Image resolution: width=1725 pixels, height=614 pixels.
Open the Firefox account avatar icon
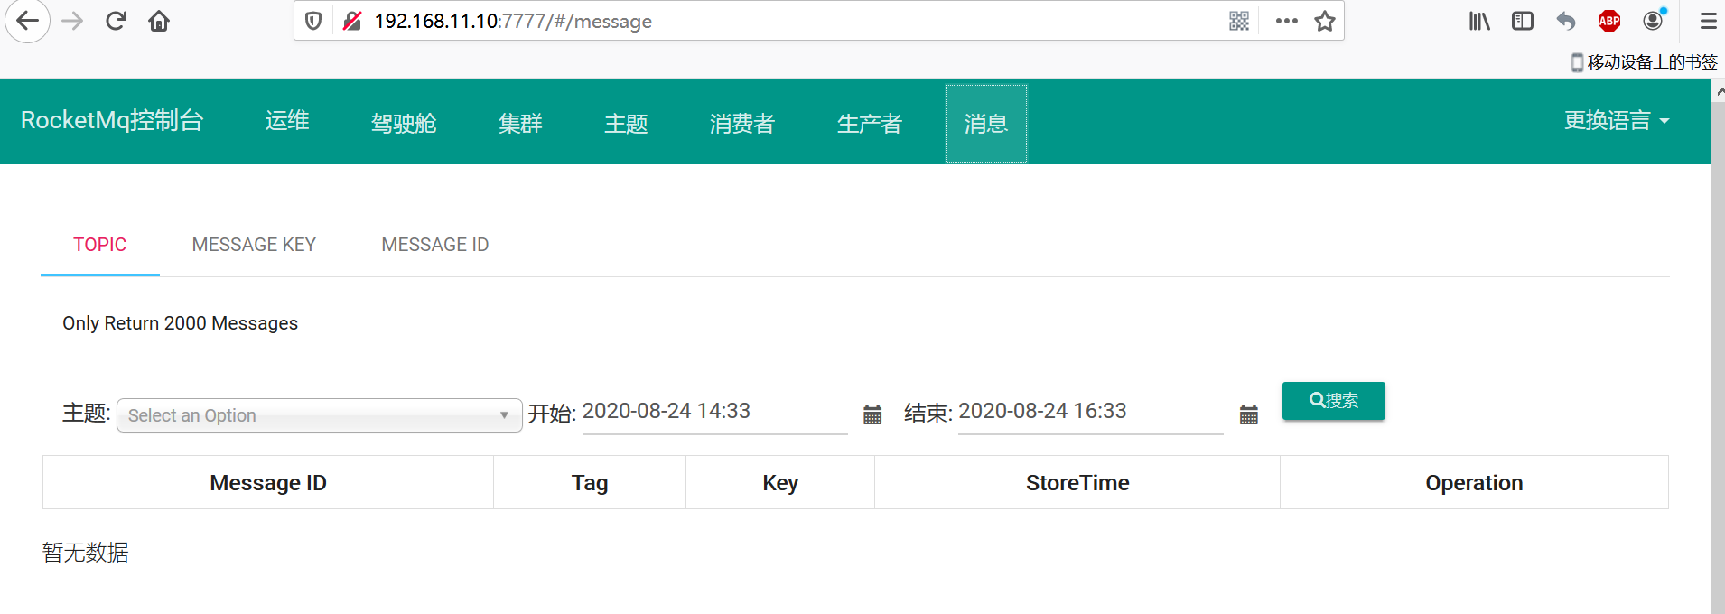coord(1654,20)
